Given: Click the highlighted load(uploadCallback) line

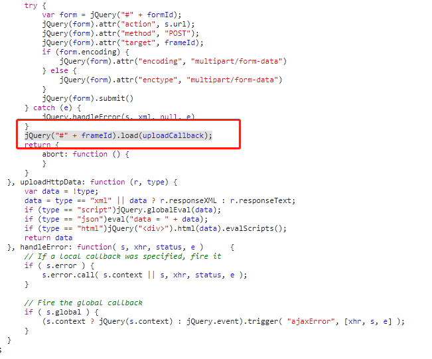Looking at the screenshot, I should coord(119,135).
